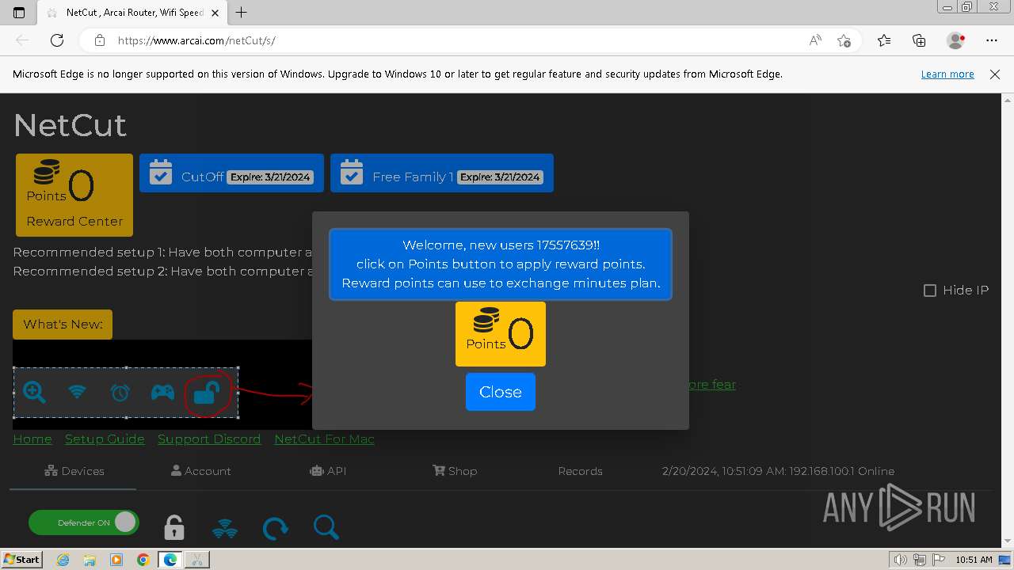
Task: Open the Support Discord link
Action: [209, 439]
